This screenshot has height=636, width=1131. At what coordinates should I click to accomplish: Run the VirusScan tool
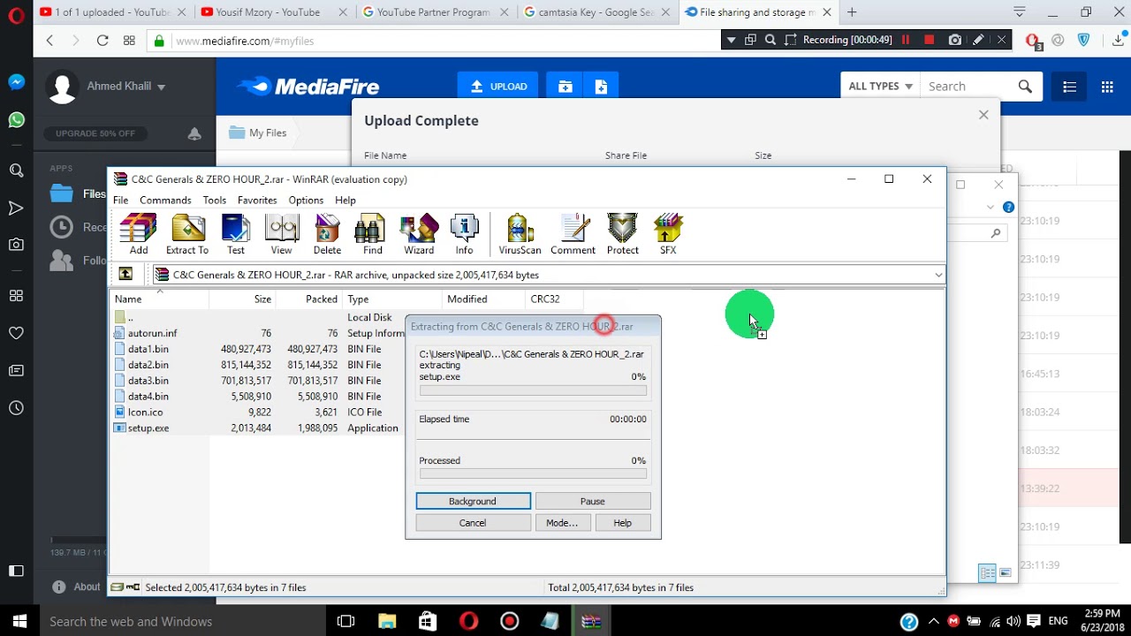pyautogui.click(x=520, y=234)
